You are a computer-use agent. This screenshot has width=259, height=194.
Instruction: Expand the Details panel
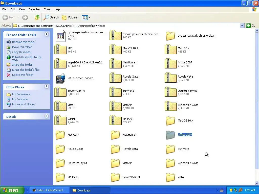[x=47, y=116]
